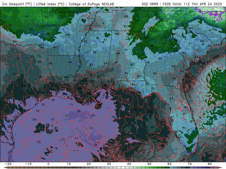Click the 70 label on the color scale

tap(190, 164)
